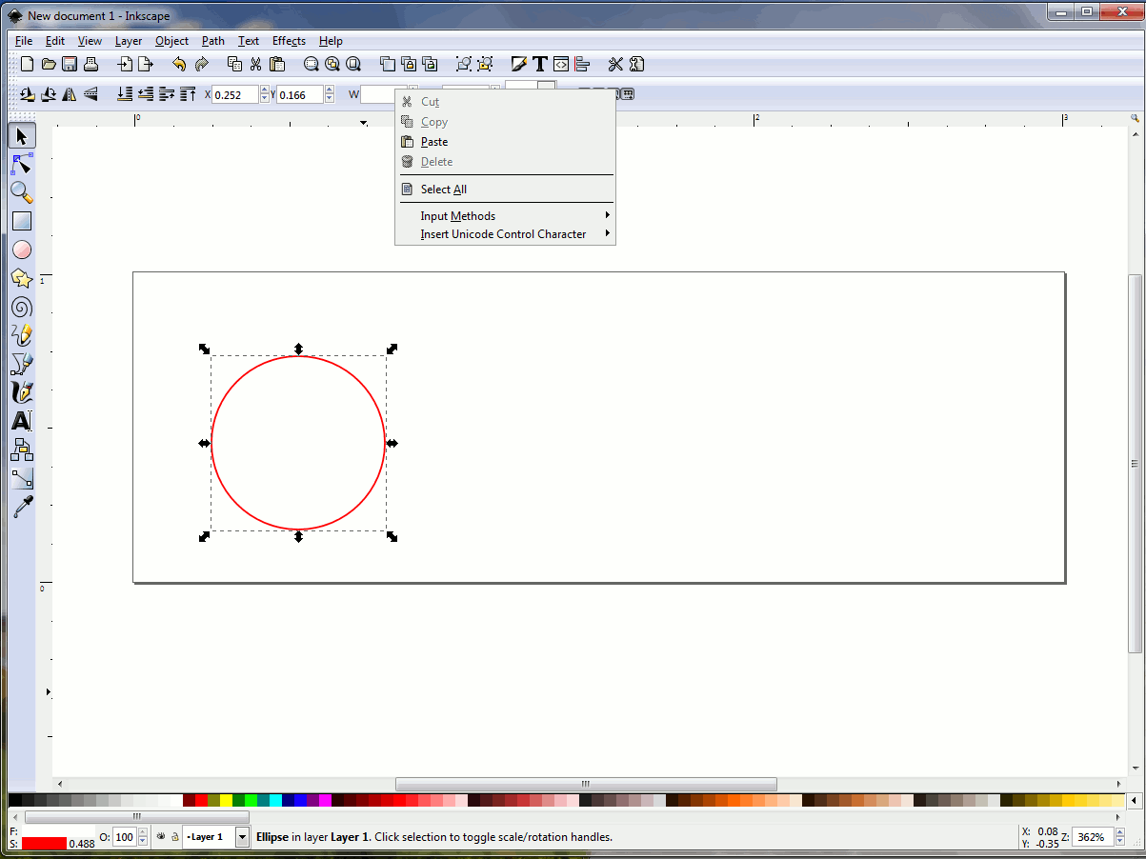Choose the Rectangle drawing tool
The width and height of the screenshot is (1146, 859).
(22, 221)
